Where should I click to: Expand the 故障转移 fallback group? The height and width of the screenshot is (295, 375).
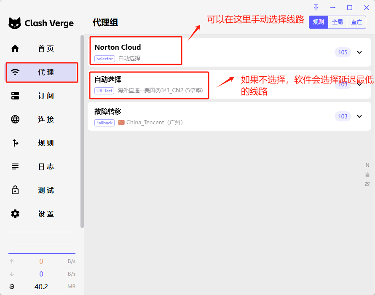[359, 116]
